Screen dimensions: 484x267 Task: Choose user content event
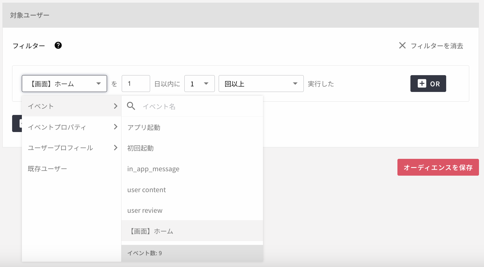tap(192, 189)
